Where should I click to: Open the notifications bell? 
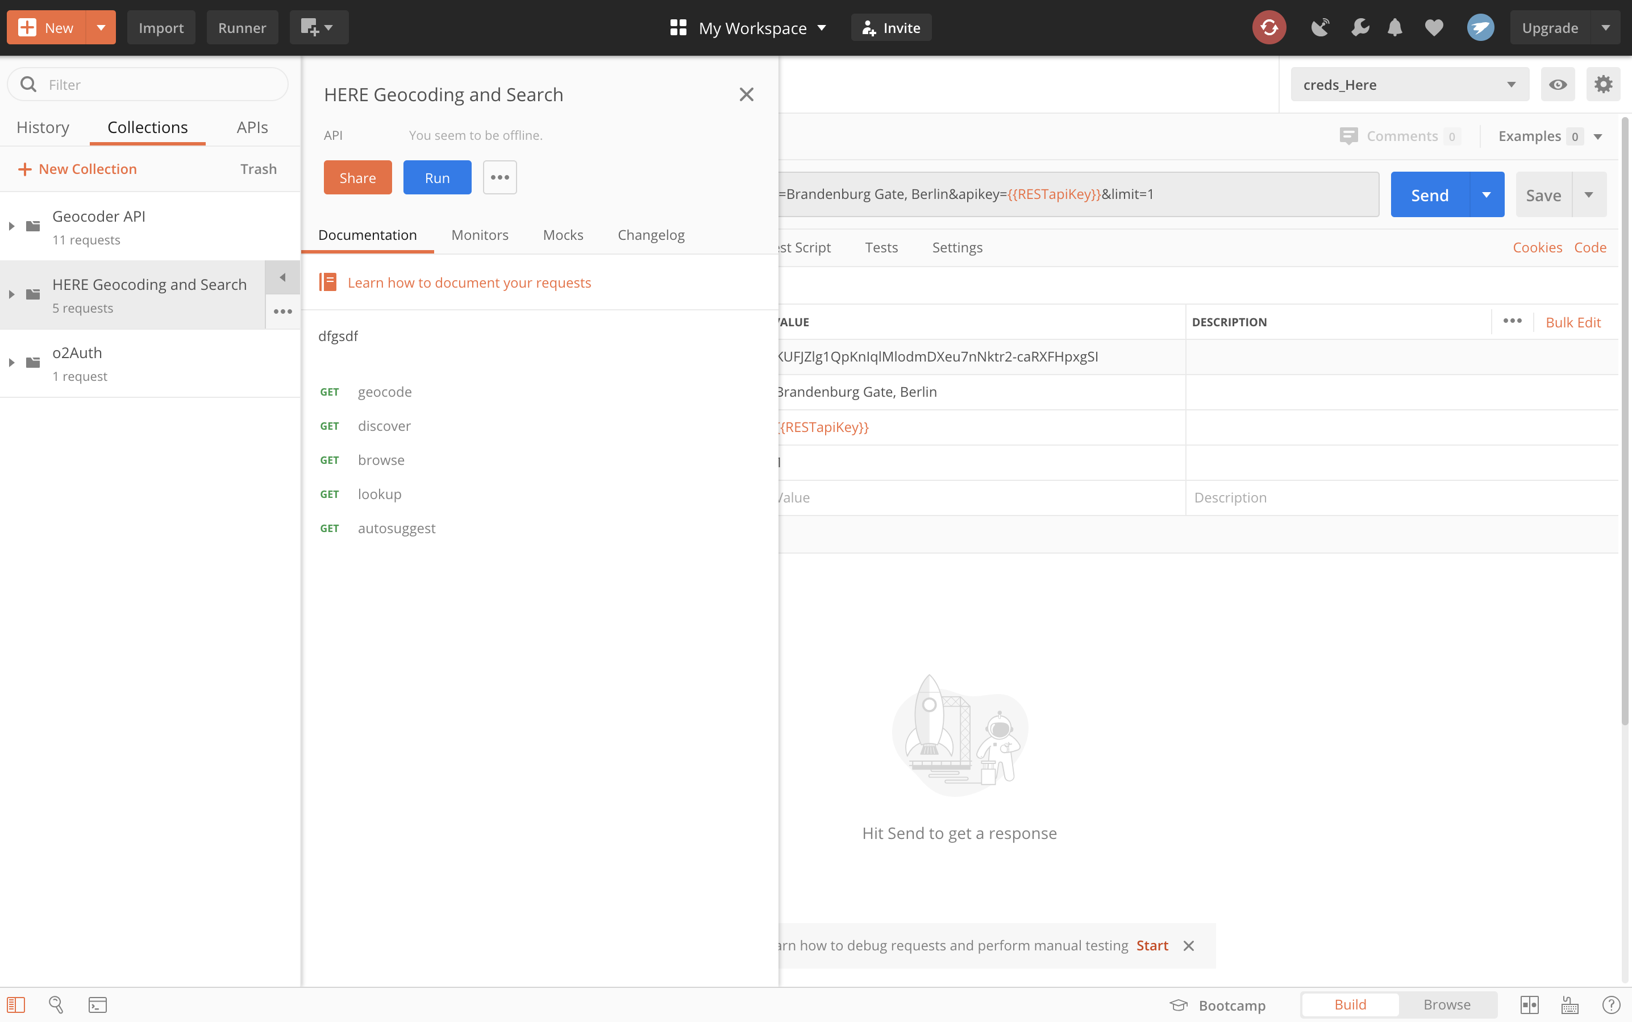point(1395,28)
